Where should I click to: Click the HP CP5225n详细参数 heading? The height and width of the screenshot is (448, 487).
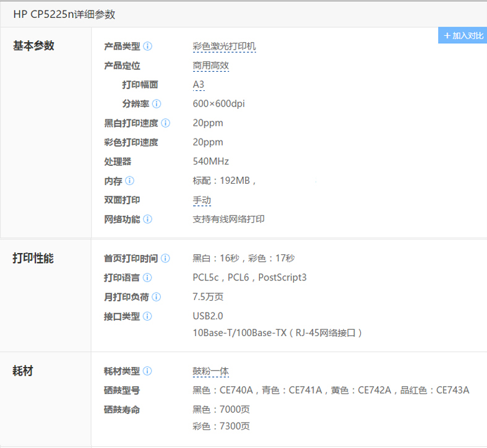[64, 14]
